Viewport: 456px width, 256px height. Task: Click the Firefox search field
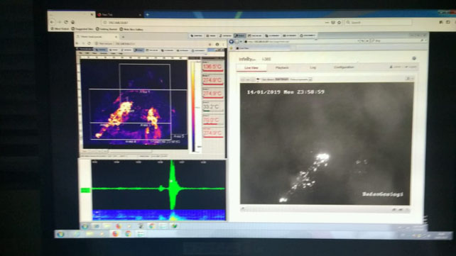click(378, 23)
